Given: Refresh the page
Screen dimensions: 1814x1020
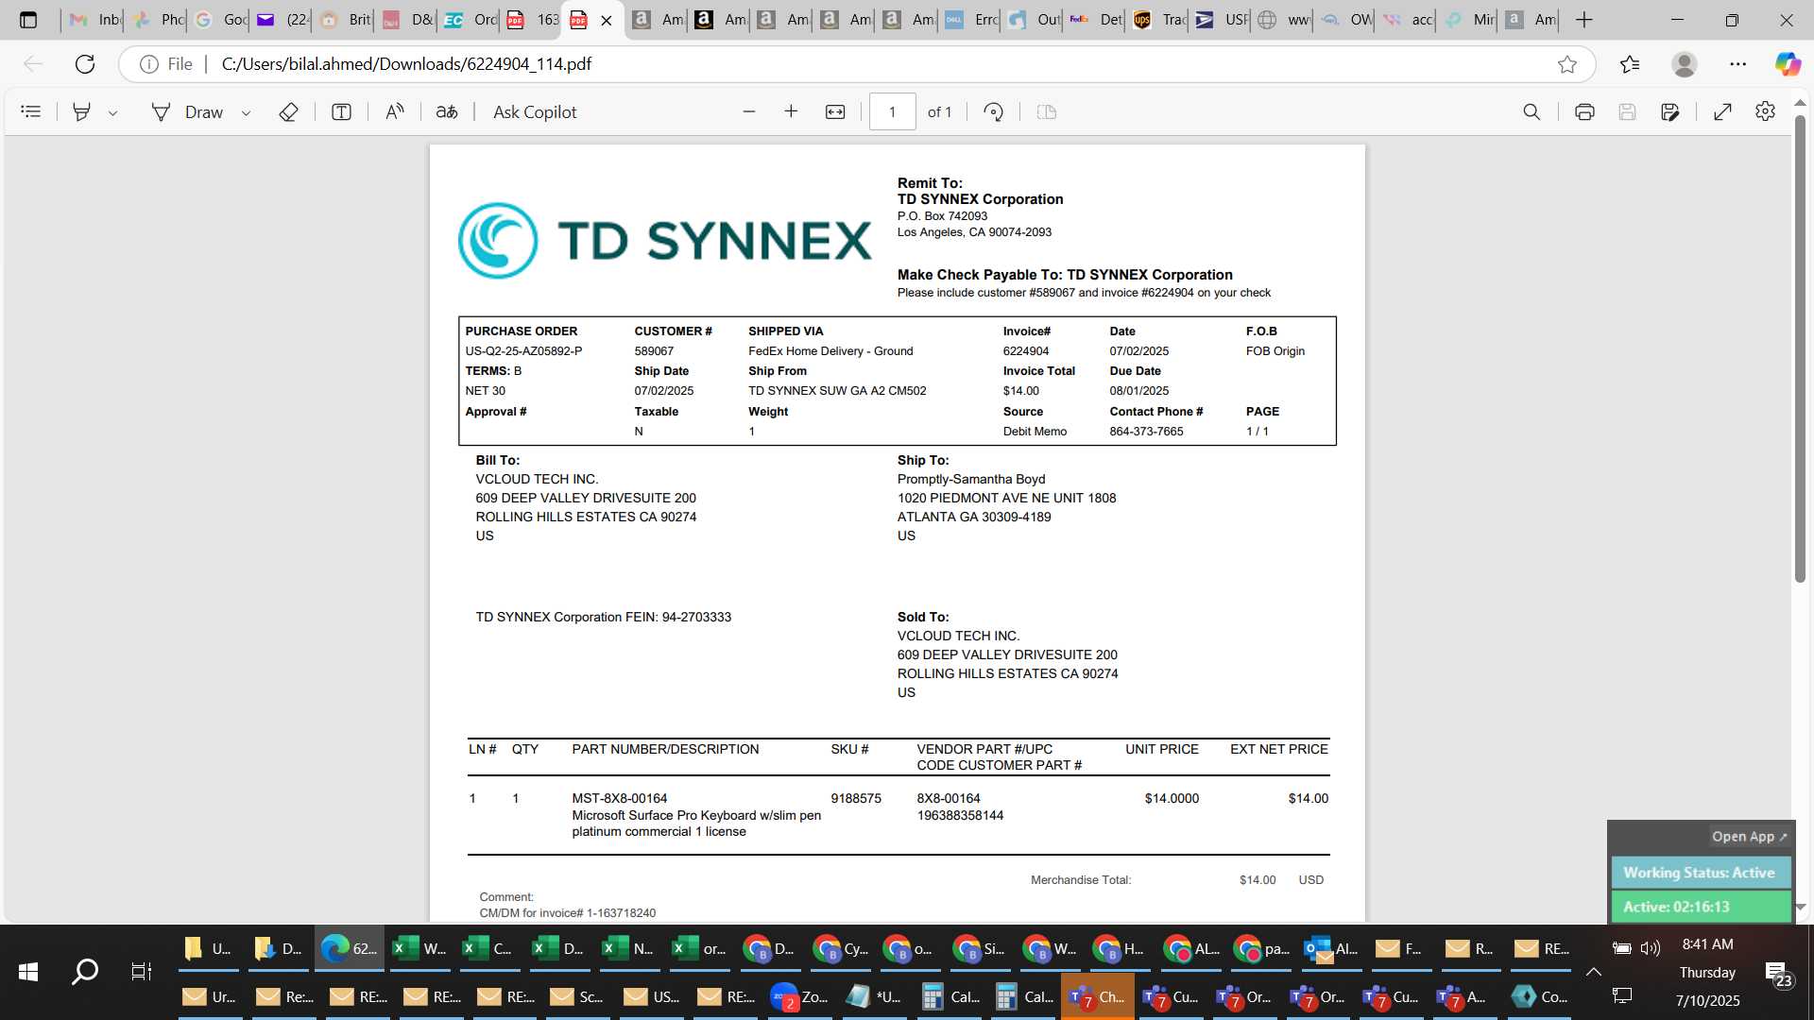Looking at the screenshot, I should pyautogui.click(x=85, y=63).
